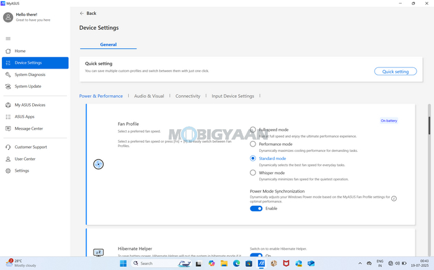Screen dimensions: 434x270
Task: Click the On battery status badge
Action: click(x=389, y=121)
